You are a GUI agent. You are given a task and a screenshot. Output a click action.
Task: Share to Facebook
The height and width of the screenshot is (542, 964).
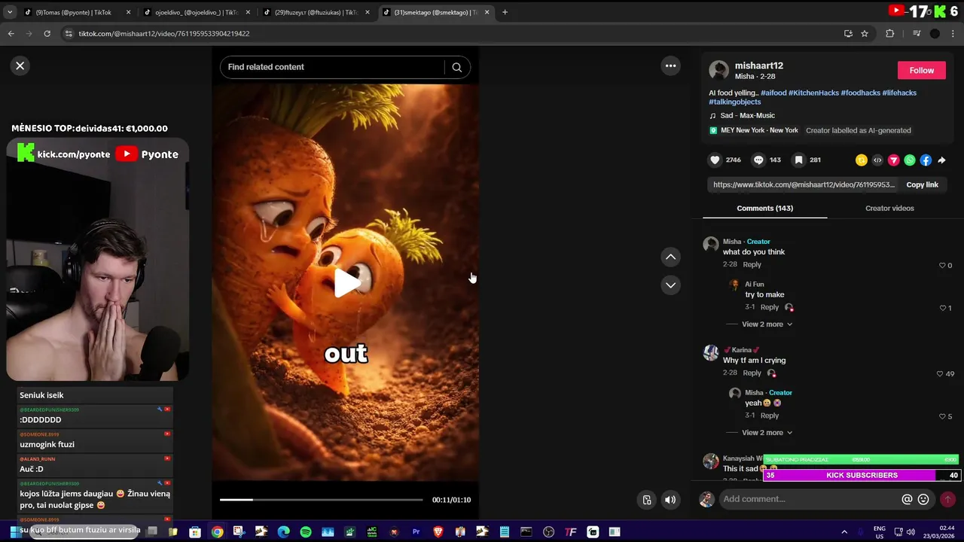coord(926,160)
